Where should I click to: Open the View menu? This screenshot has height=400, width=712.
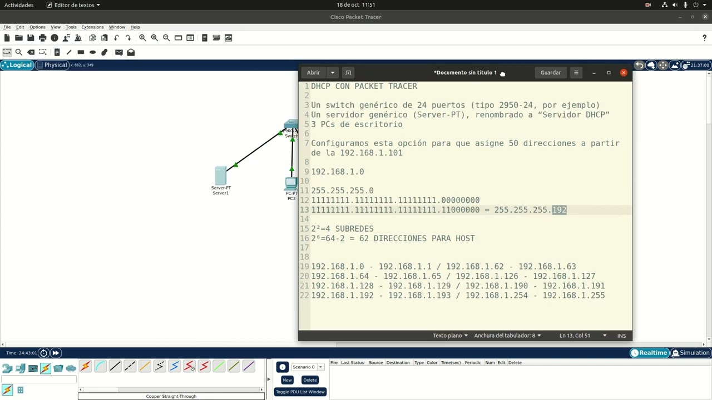click(56, 27)
